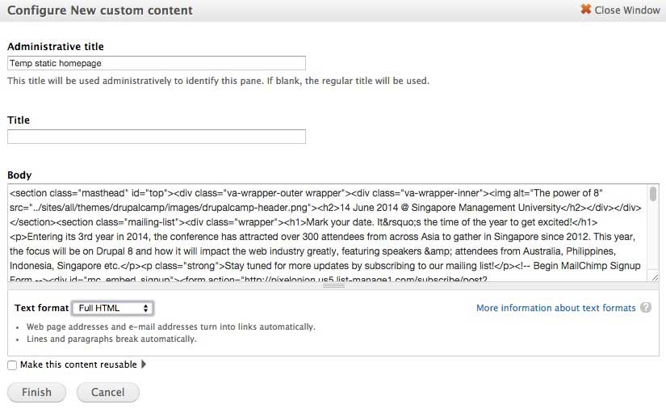Click the Text format label
Screen dimensions: 666x413
tap(40, 308)
